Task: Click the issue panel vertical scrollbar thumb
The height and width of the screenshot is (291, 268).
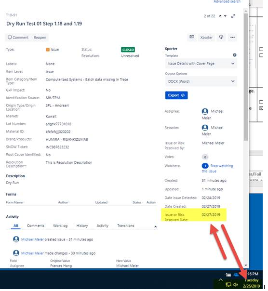Action: coord(246,77)
